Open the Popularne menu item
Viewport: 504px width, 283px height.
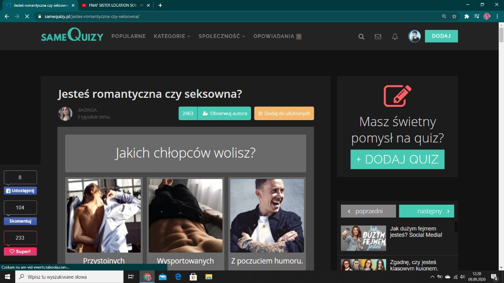(x=128, y=37)
